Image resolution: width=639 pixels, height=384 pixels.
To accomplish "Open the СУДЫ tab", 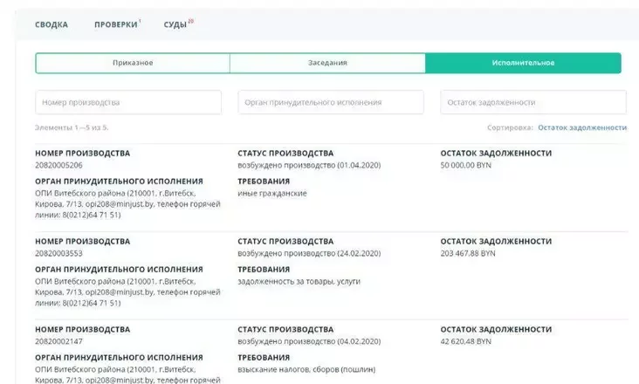I will point(175,24).
